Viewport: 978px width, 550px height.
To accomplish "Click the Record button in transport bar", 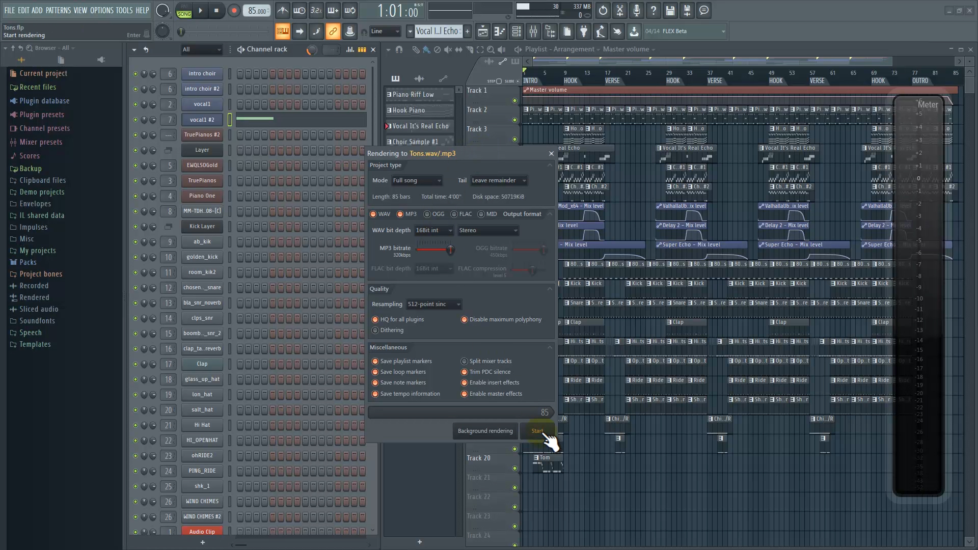I will pyautogui.click(x=233, y=10).
